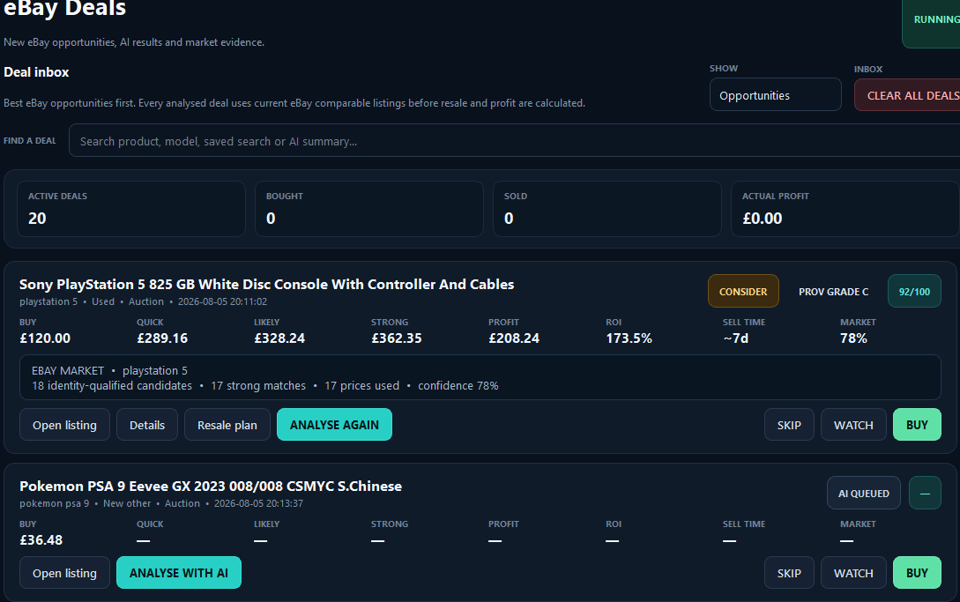Skip the Pokemon Eevee GX deal
The height and width of the screenshot is (602, 960).
[x=789, y=573]
